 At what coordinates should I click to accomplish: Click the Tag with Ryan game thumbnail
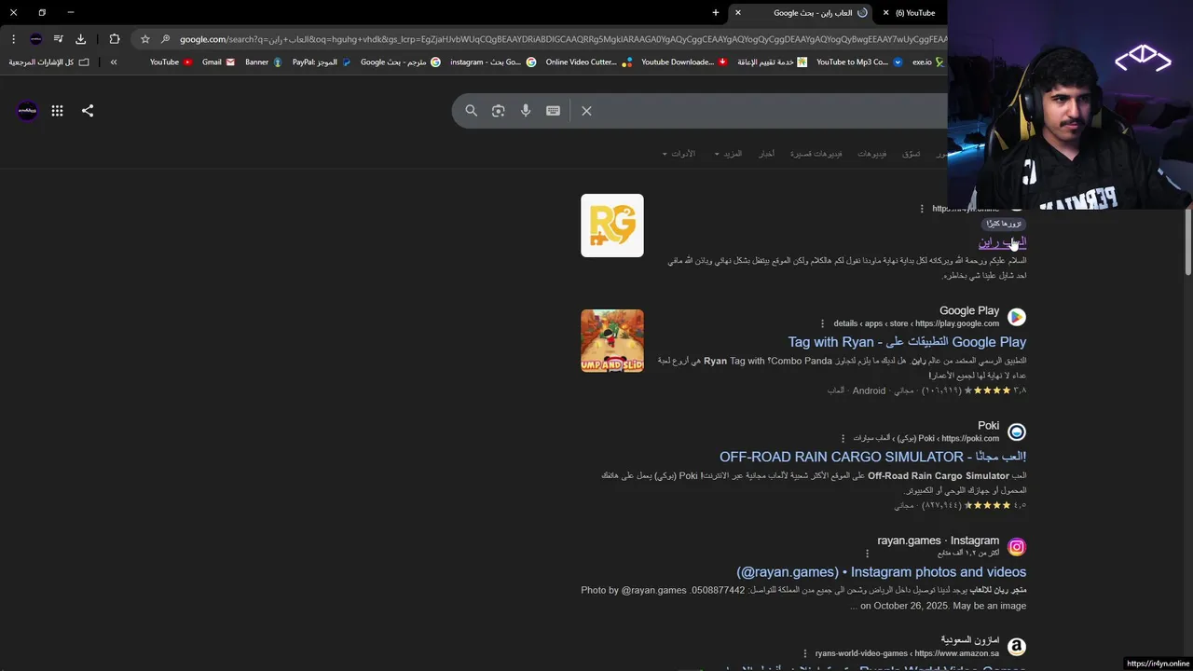point(612,341)
